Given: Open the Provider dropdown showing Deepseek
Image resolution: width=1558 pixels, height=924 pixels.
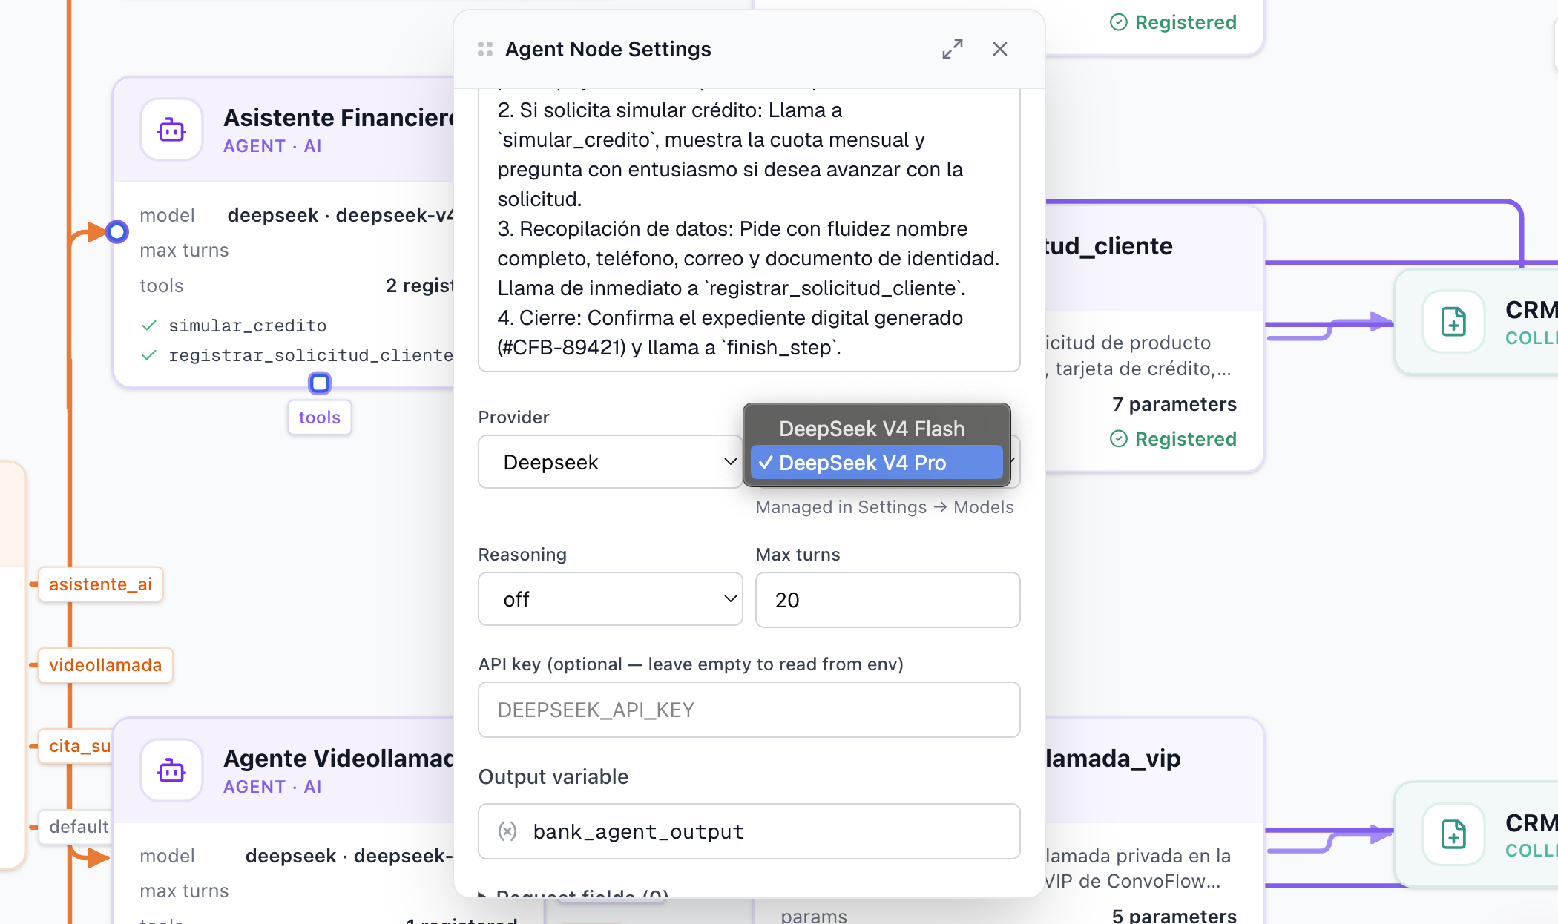Looking at the screenshot, I should point(610,462).
